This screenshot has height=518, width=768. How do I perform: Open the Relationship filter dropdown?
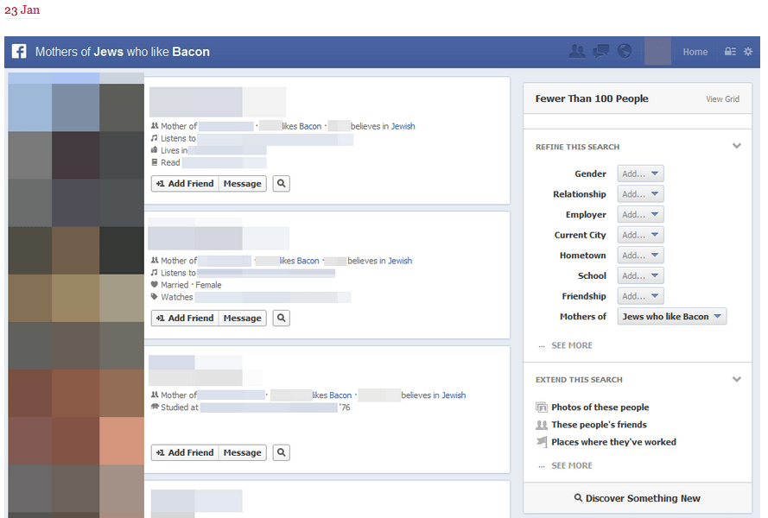click(x=641, y=194)
